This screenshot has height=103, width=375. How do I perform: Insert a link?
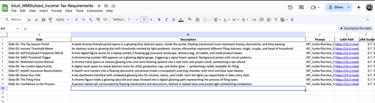pyautogui.click(x=254, y=20)
